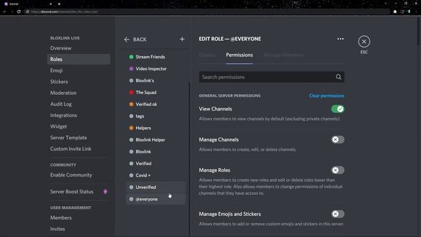Open a new browser tab
Viewport: 421px width, 237px height.
[x=59, y=4]
